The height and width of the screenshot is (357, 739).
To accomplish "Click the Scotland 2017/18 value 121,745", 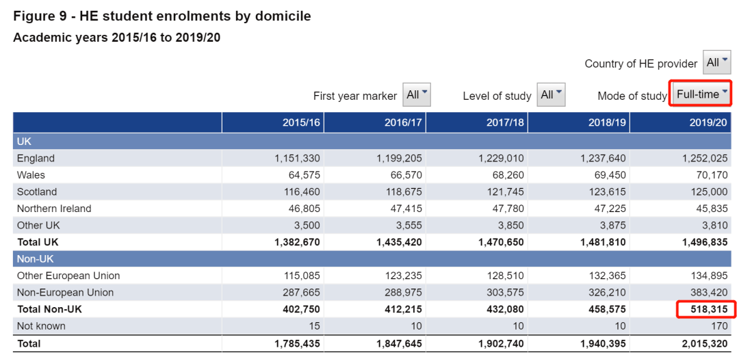I will tap(505, 191).
